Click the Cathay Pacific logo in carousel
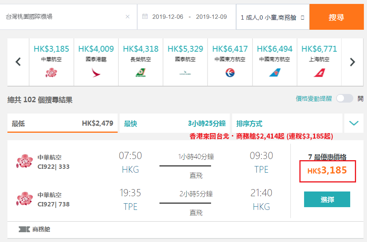 (185, 73)
